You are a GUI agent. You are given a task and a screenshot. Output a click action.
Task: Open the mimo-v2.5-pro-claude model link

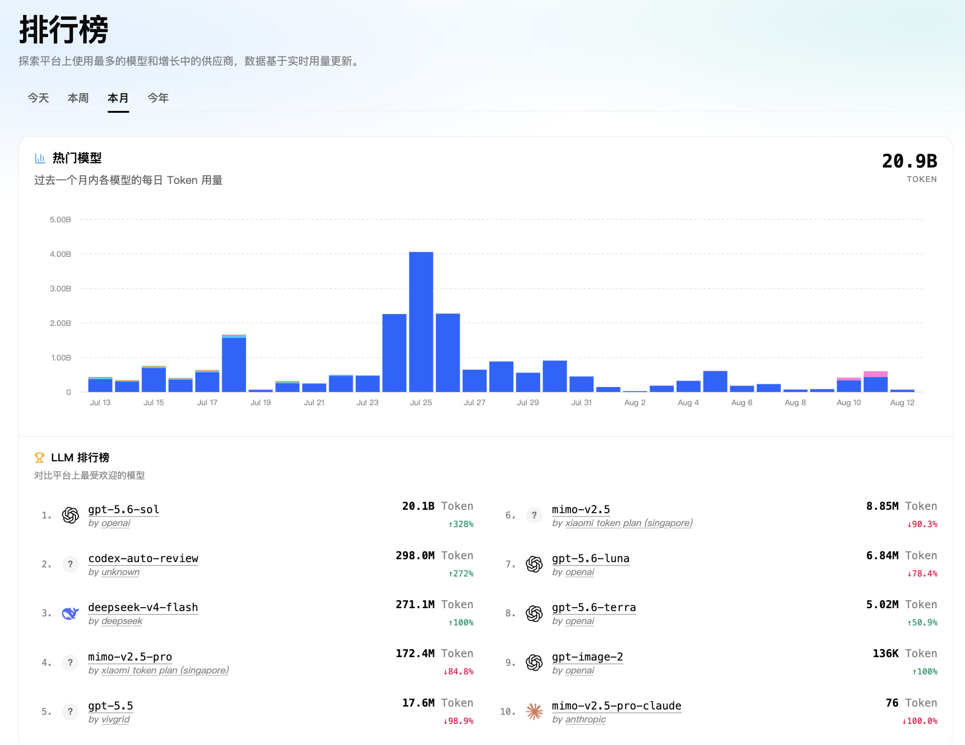click(617, 706)
